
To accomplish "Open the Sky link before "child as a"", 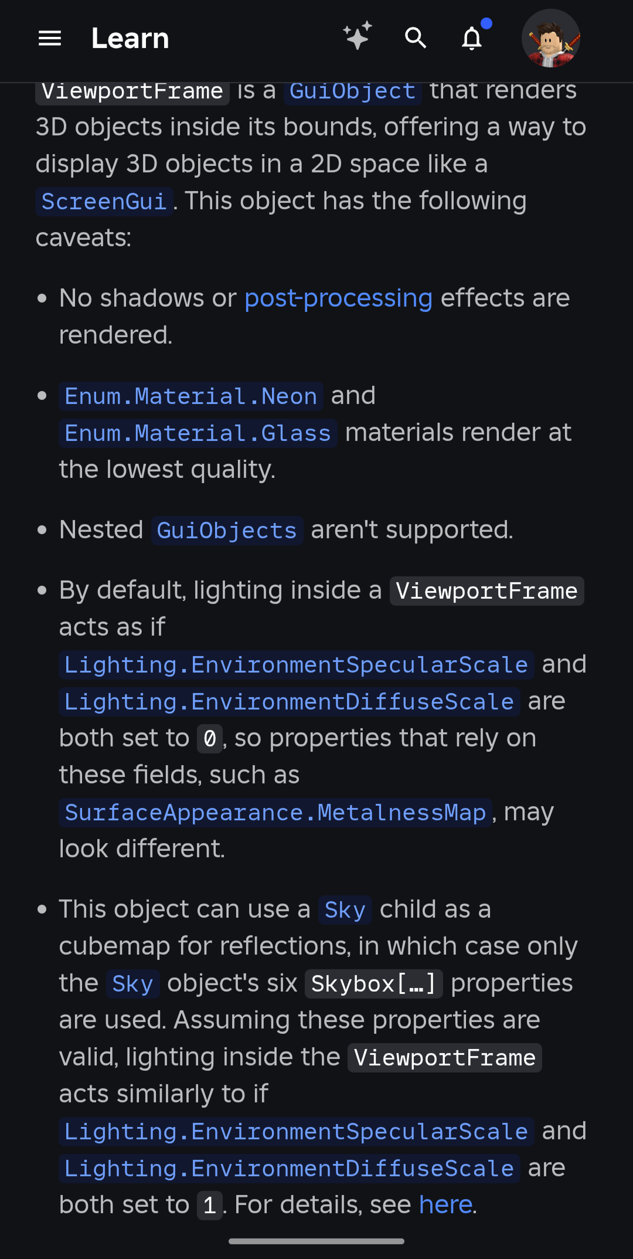I will pos(345,910).
